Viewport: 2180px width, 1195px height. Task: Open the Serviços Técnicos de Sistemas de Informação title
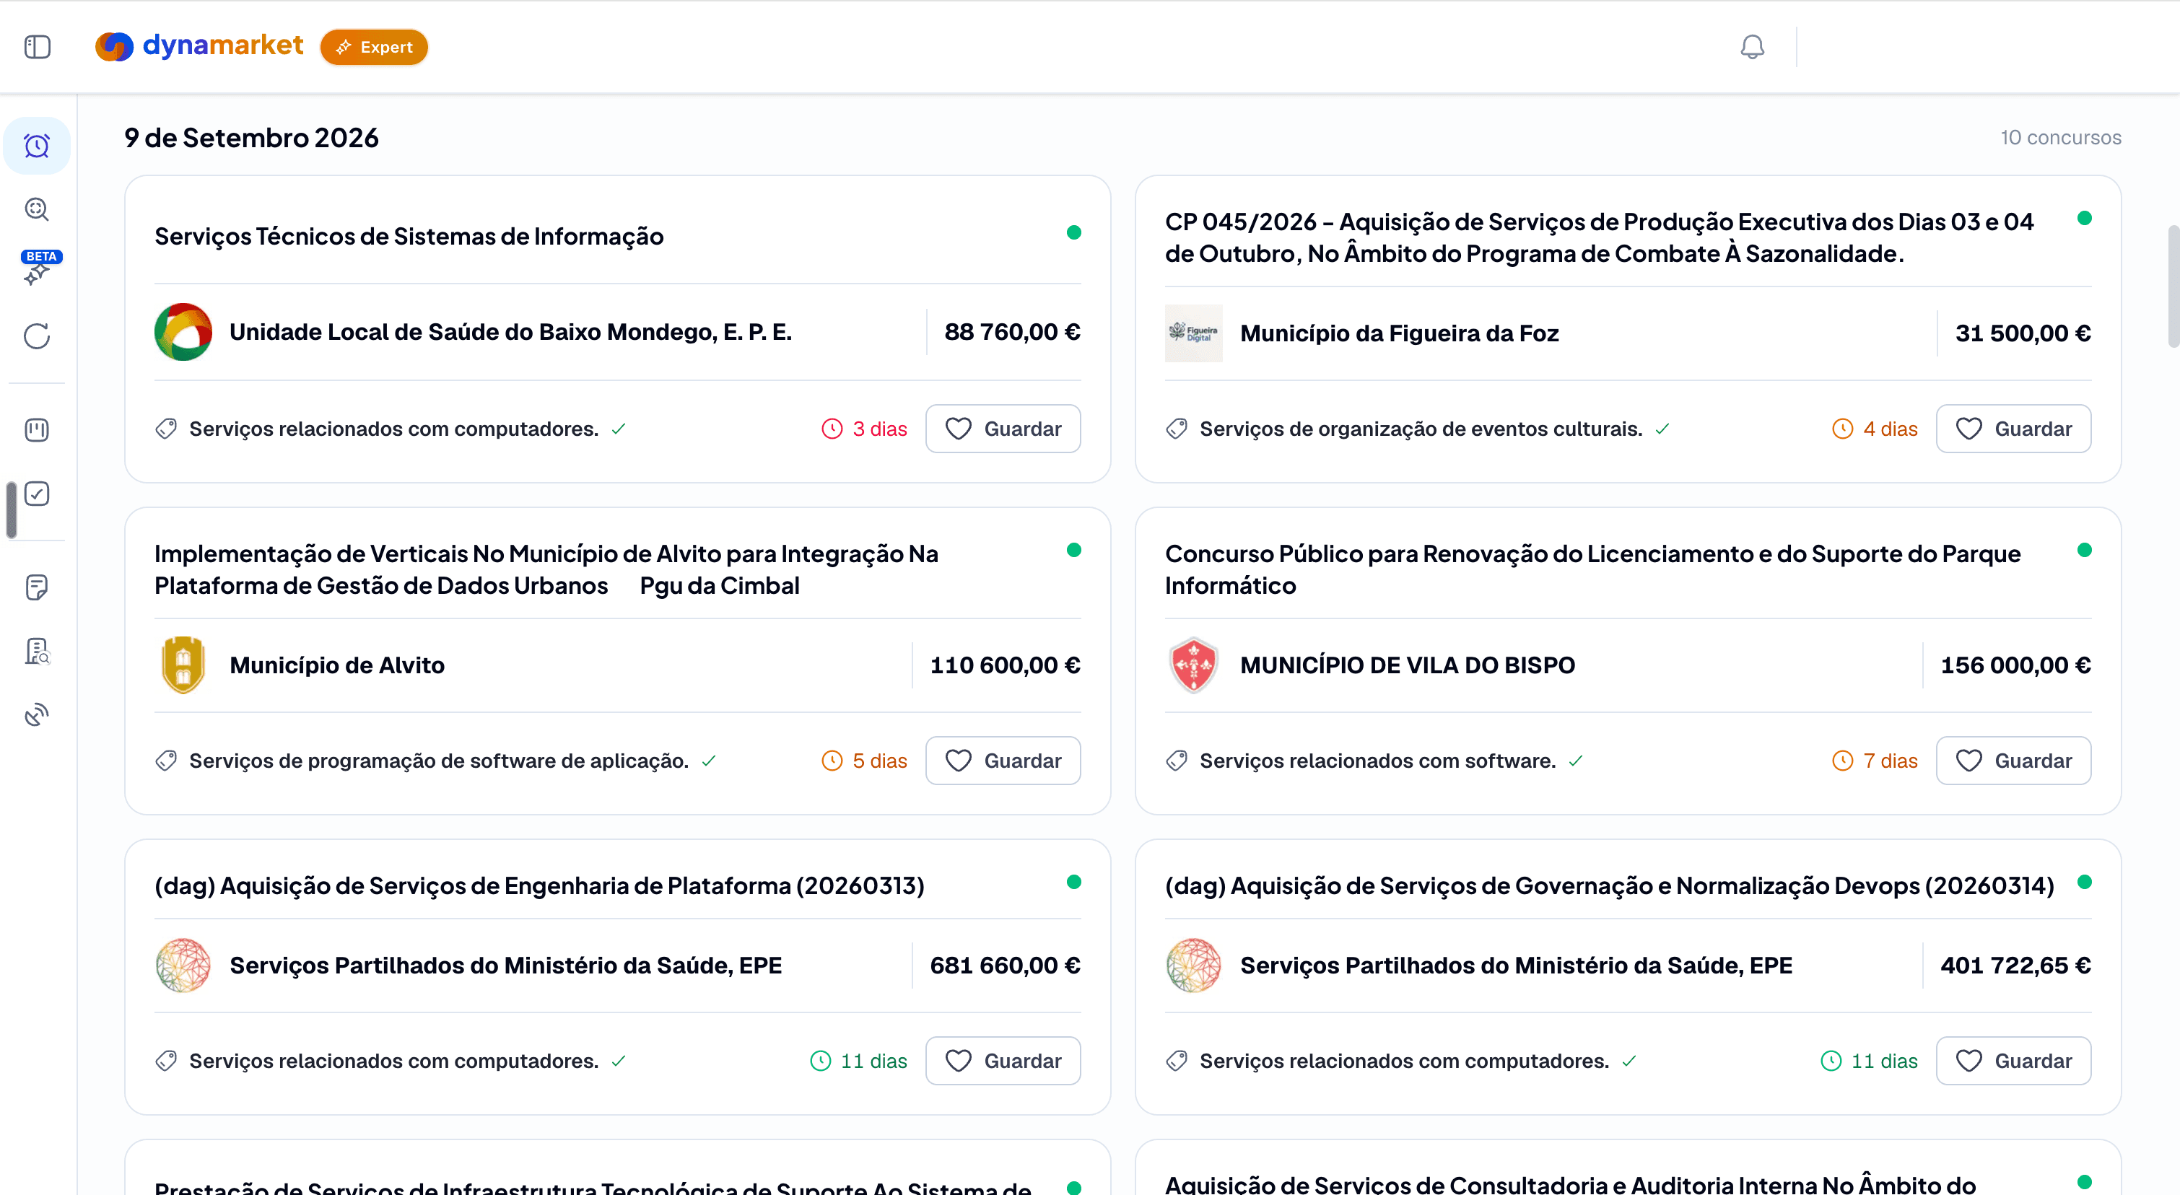(x=409, y=236)
